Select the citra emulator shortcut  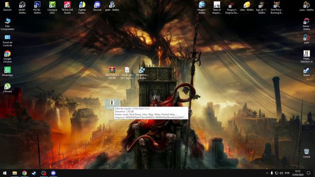[x=247, y=6]
